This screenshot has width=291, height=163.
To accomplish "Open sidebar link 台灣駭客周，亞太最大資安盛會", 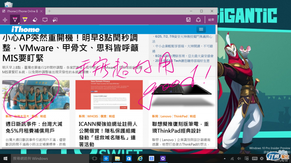I will (183, 56).
